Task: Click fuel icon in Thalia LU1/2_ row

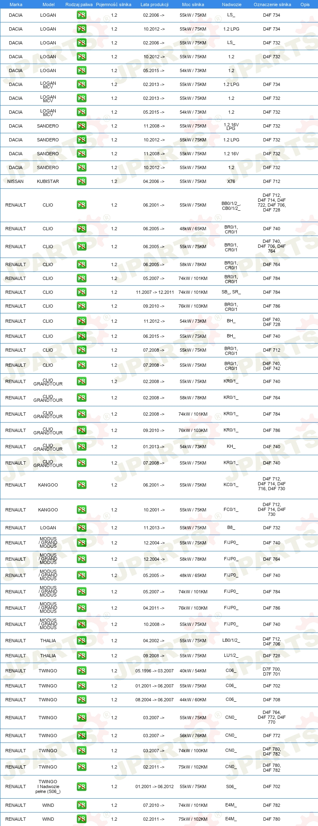Action: [82, 656]
